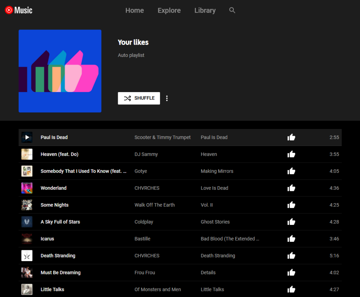360x297 pixels.
Task: Toggle the like on Wonderland by CHVRCHES
Action: [291, 188]
